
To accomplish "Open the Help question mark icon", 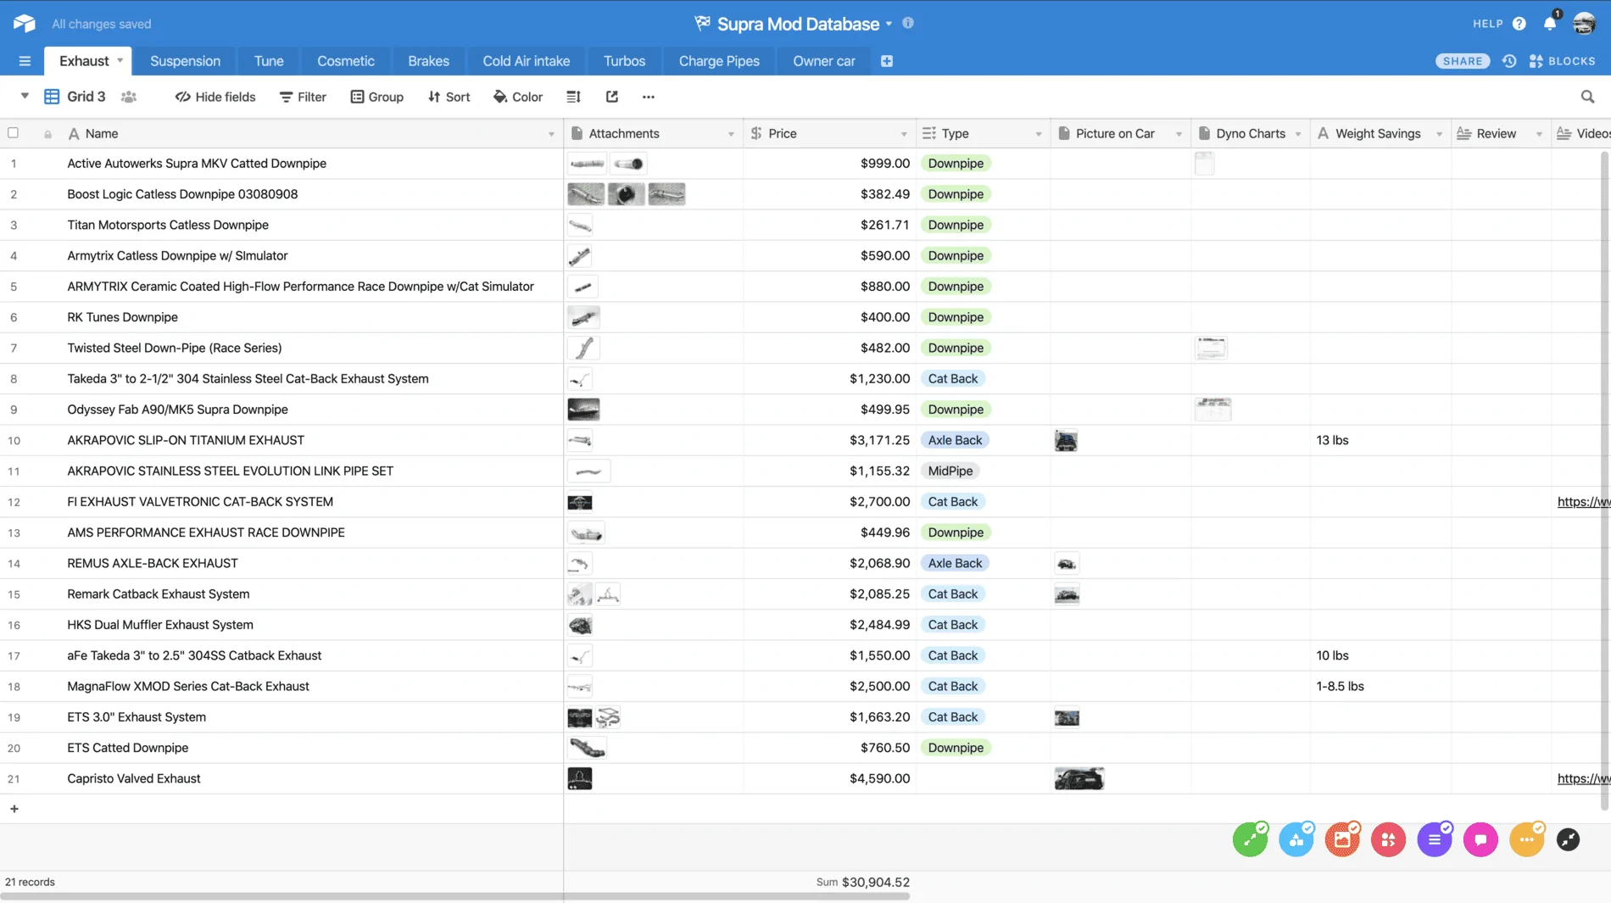I will [1519, 24].
